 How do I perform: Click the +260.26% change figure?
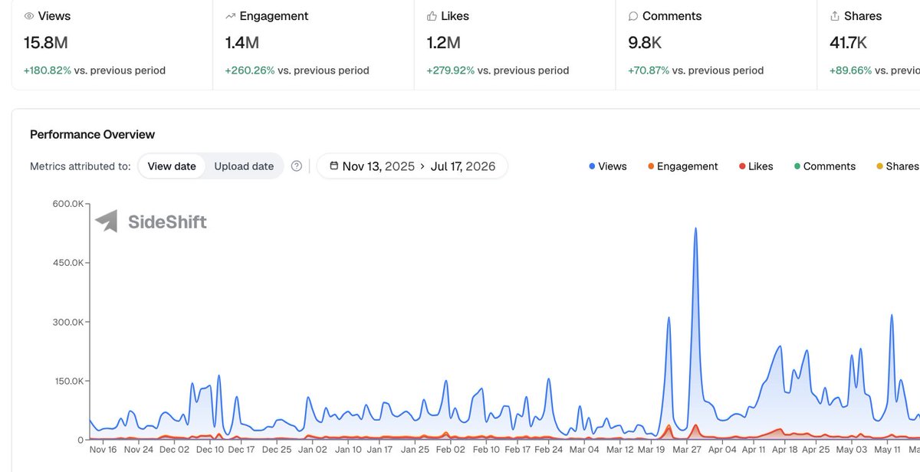[x=249, y=70]
